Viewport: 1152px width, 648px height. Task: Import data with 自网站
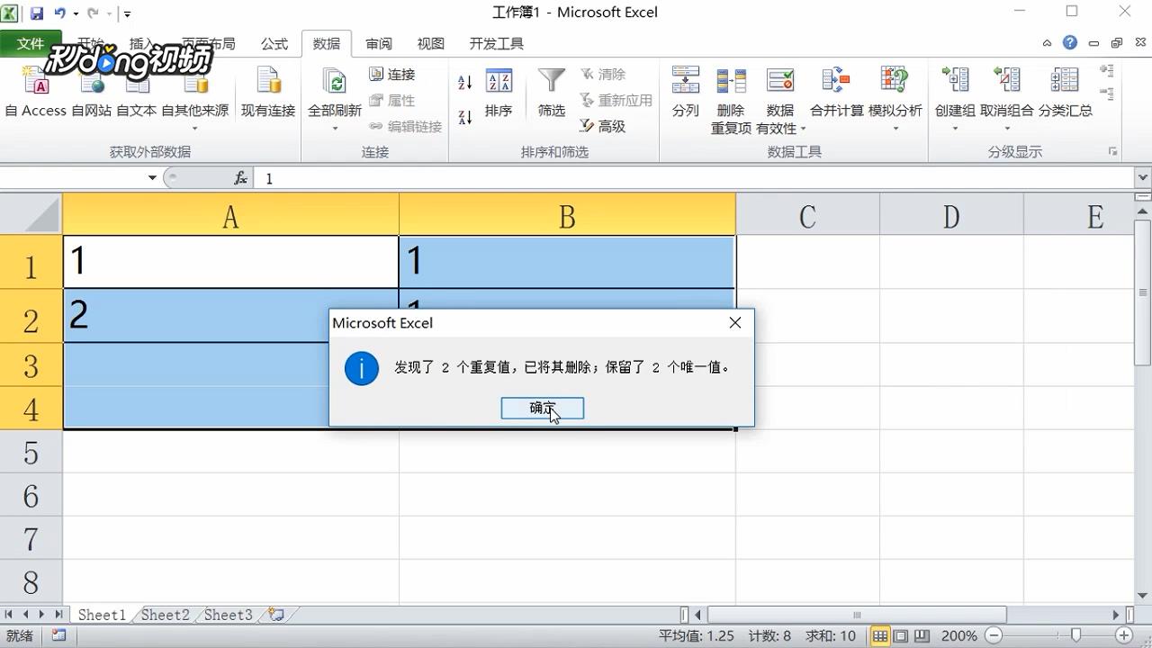click(92, 93)
